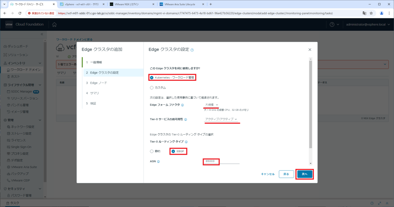Open ストレージ設定 in the sidebar

[x=21, y=133]
